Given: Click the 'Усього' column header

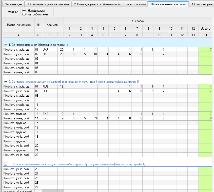Looking at the screenshot, I should pos(205,29).
